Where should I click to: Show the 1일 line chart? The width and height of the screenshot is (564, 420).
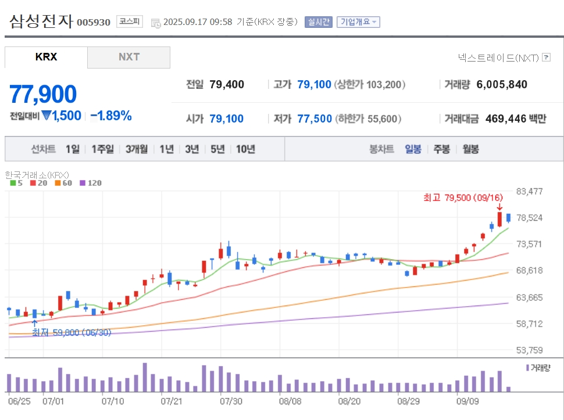pos(72,149)
